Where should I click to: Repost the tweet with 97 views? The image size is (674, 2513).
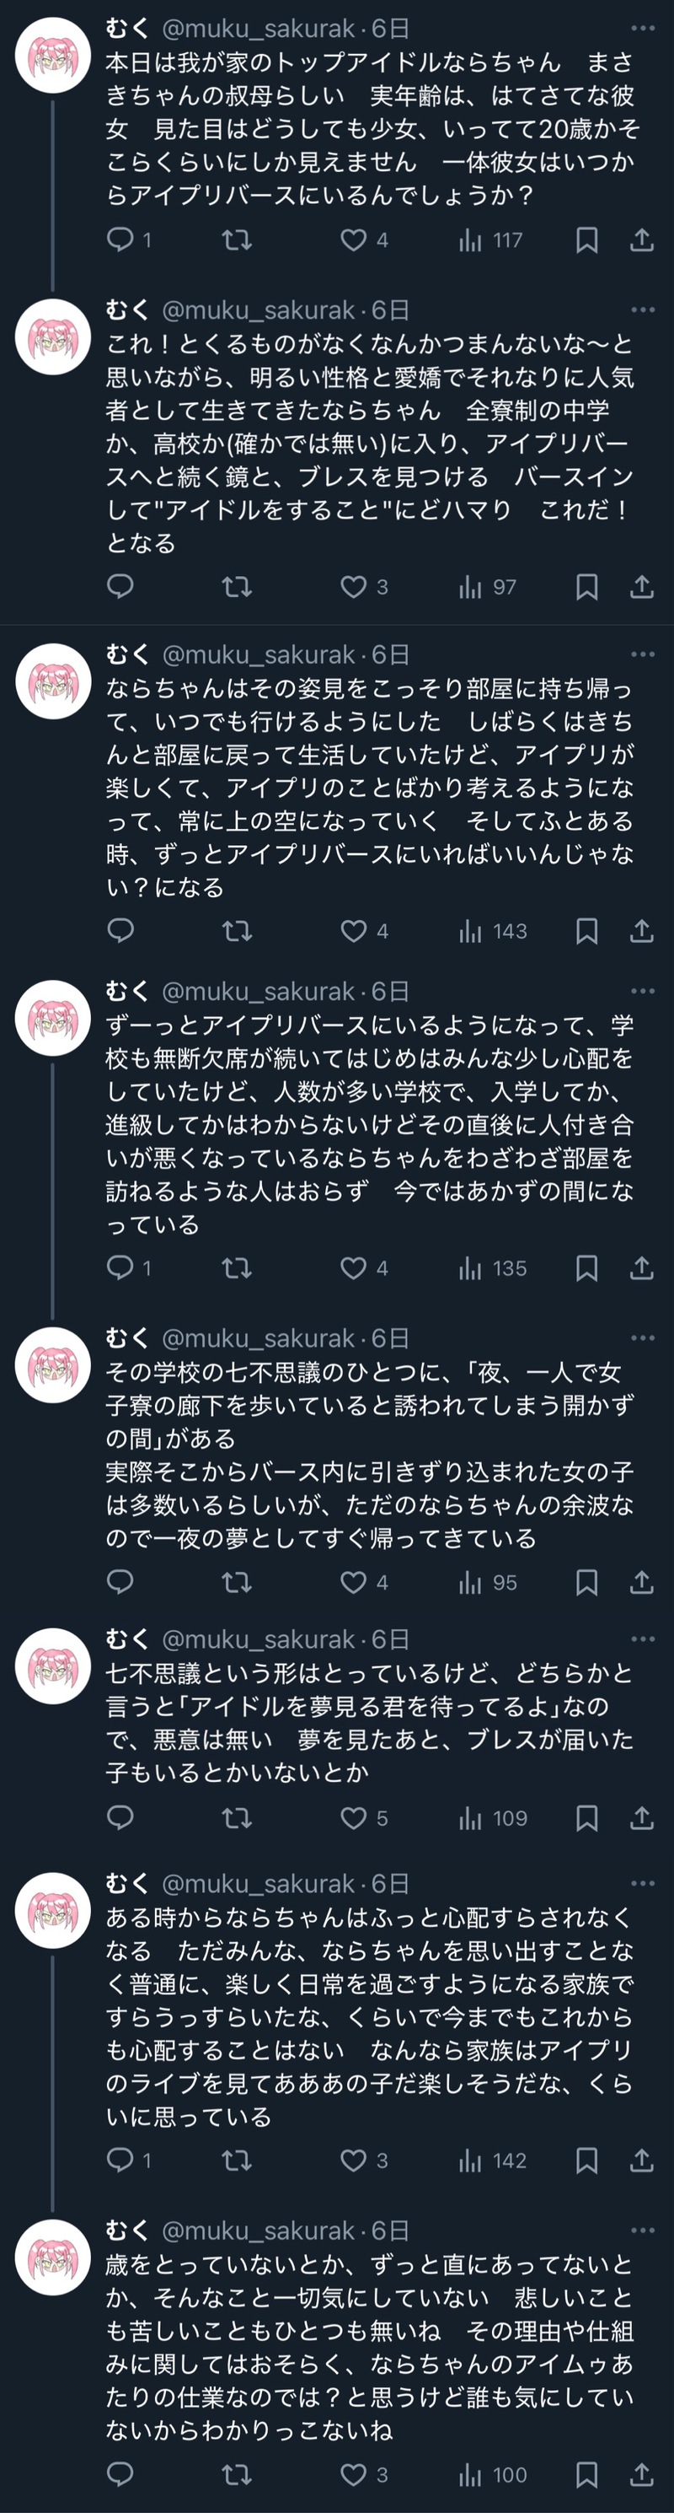pyautogui.click(x=237, y=586)
